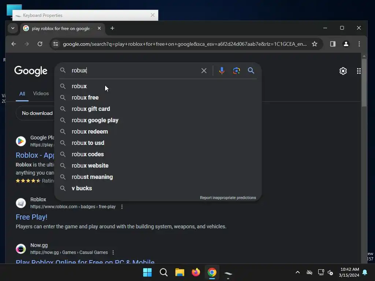Screen dimensions: 375x281
Task: Open a new tab with plus button
Action: pos(112,28)
